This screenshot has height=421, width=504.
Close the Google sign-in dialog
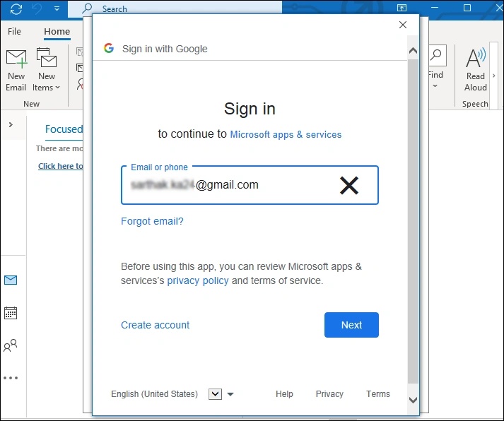pos(403,25)
